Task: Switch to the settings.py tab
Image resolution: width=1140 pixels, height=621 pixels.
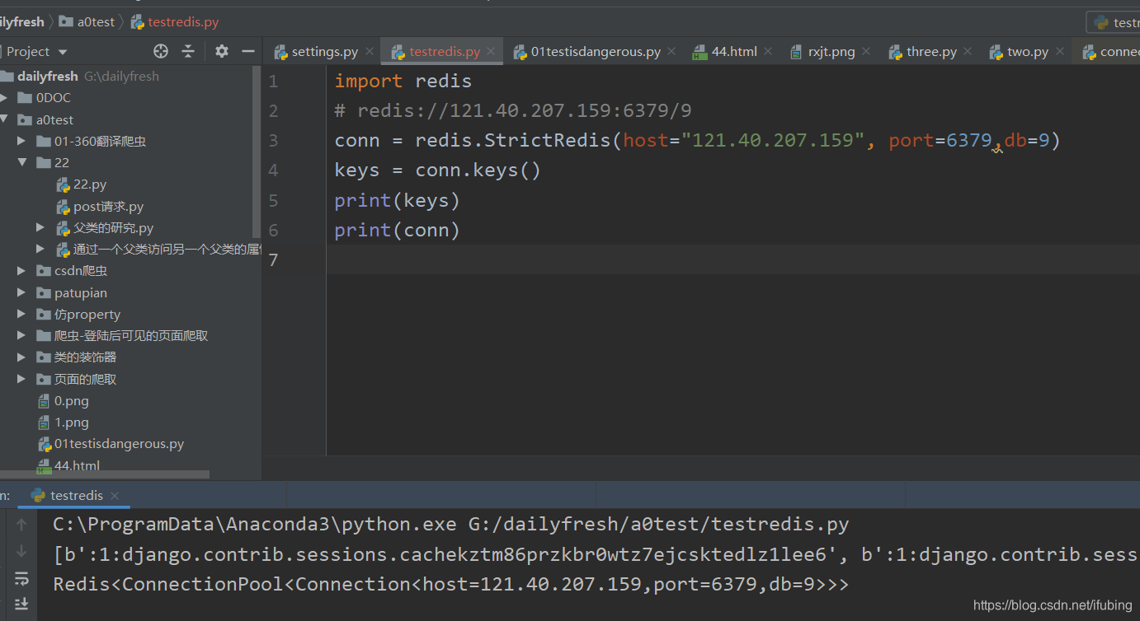Action: pyautogui.click(x=324, y=51)
